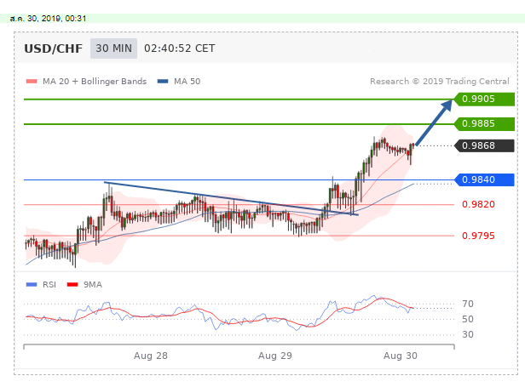Click the red 9MA legend swatch
The width and height of the screenshot is (525, 387).
pyautogui.click(x=72, y=284)
